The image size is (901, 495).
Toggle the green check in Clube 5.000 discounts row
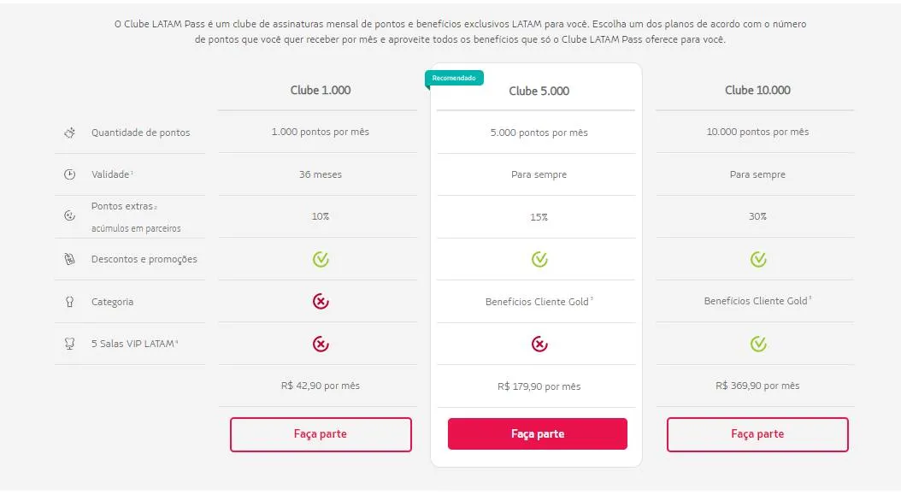537,258
